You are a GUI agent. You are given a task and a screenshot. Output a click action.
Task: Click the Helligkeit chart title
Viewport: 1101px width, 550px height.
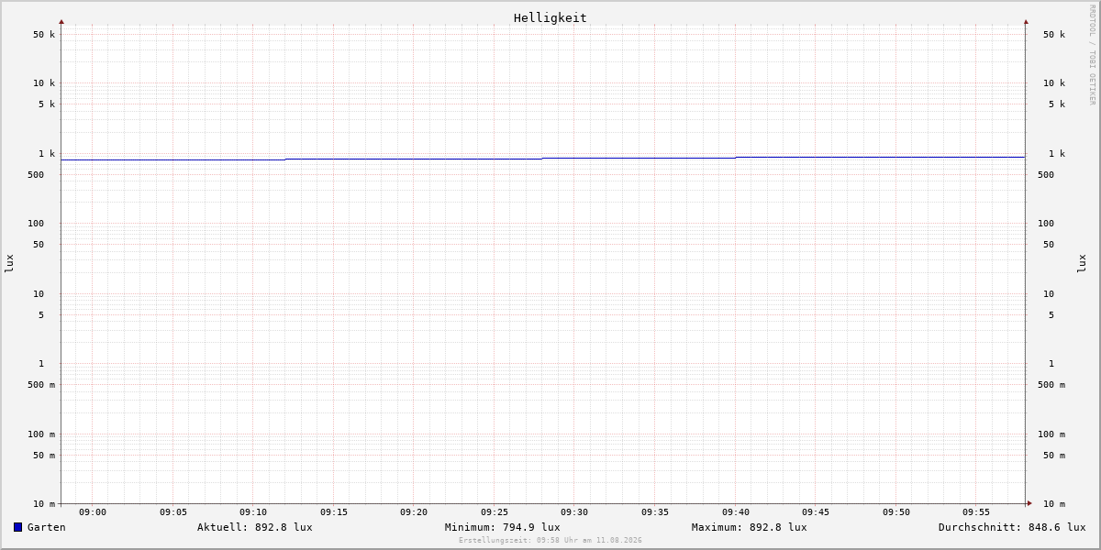point(550,17)
